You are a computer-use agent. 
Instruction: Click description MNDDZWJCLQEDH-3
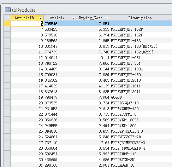127,131
